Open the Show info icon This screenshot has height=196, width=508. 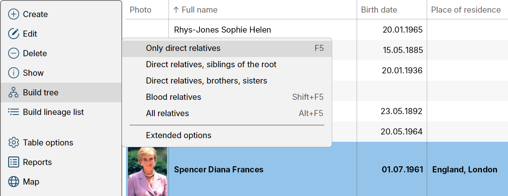click(x=14, y=73)
